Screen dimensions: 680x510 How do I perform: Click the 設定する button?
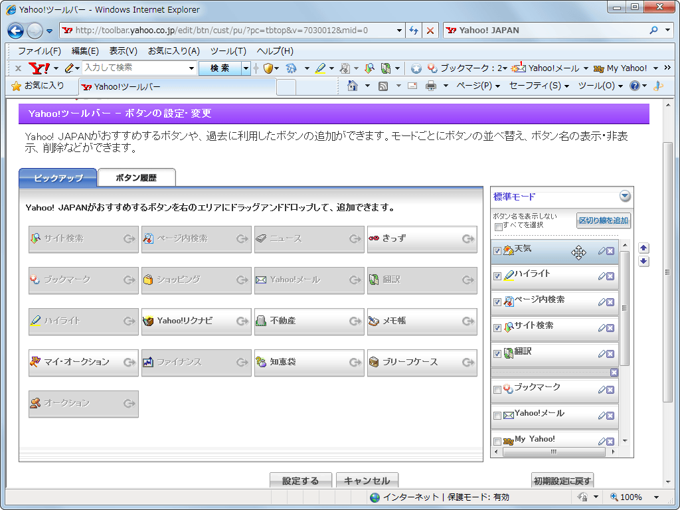tap(301, 481)
